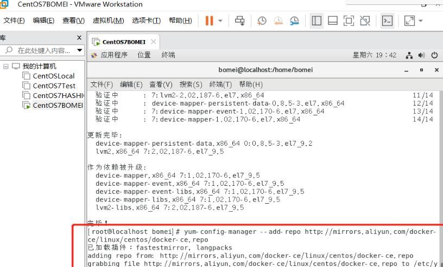The height and width of the screenshot is (267, 443).
Task: Open the terminal 终端(T) menu
Action: pyautogui.click(x=220, y=84)
